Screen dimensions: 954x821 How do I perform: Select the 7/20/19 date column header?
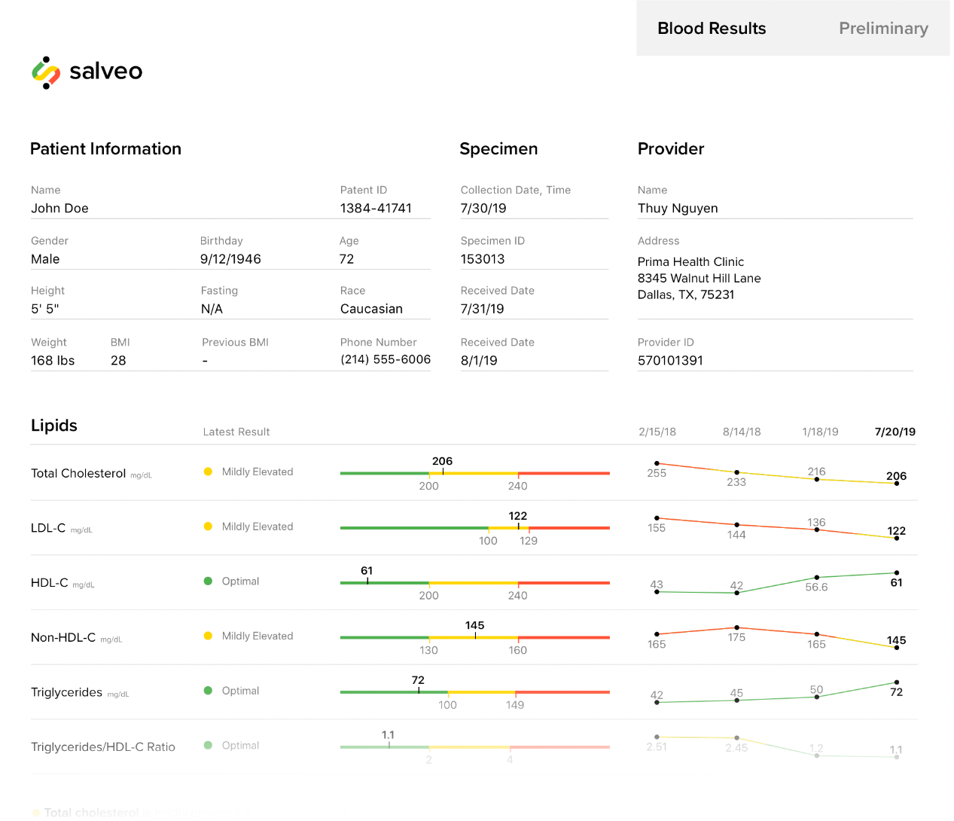point(895,432)
